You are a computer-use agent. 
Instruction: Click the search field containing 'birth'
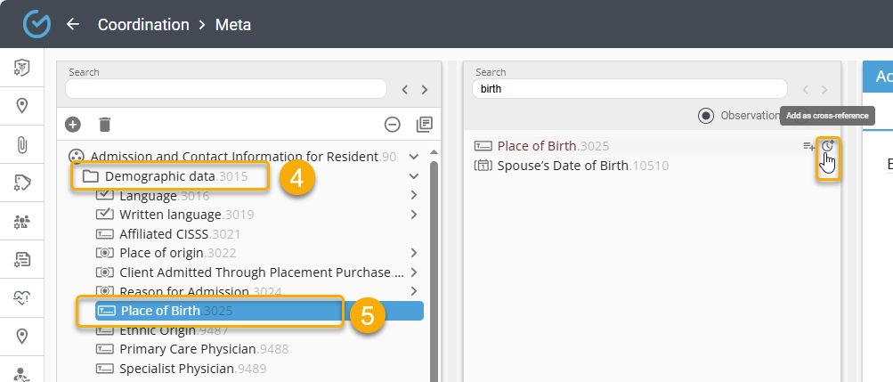click(631, 89)
